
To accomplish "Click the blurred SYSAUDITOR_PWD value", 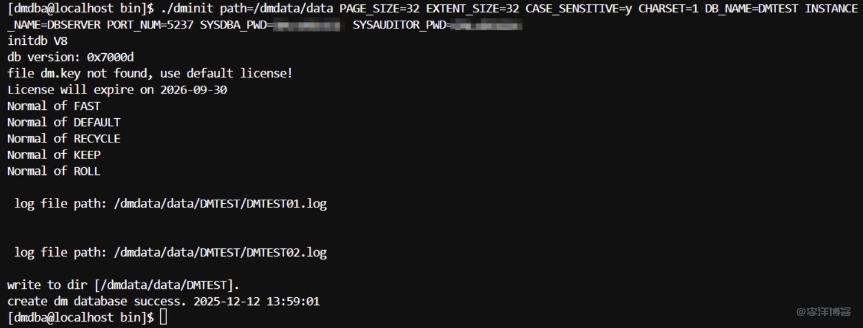I will coord(487,25).
